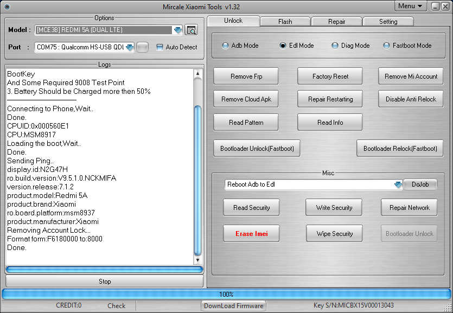Screen dimensions: 453x313
Task: Click Bootloader Relock(Fastboot) button
Action: pos(400,149)
